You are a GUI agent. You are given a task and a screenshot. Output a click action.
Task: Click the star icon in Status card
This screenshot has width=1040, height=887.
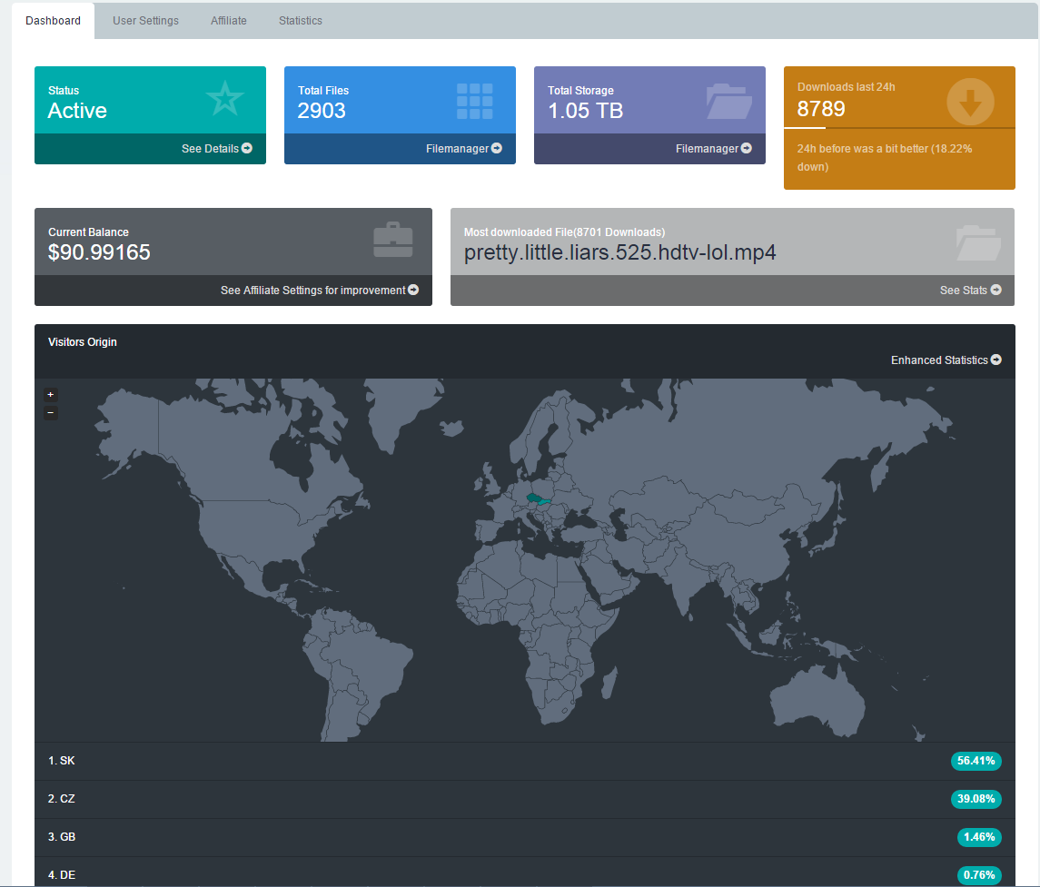click(x=225, y=99)
